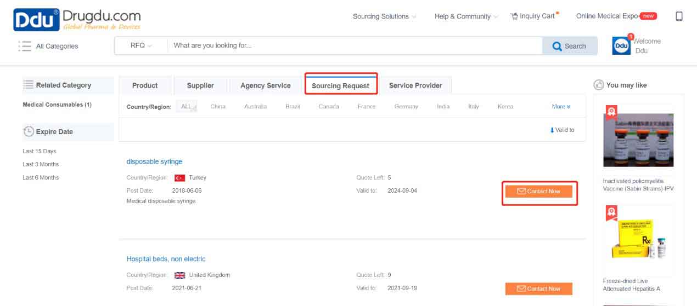Click the search input field
The height and width of the screenshot is (306, 697).
pos(354,46)
